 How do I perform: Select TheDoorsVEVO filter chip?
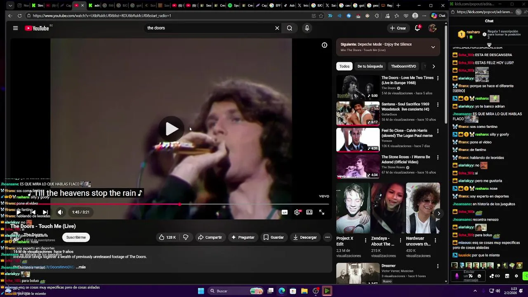[403, 66]
